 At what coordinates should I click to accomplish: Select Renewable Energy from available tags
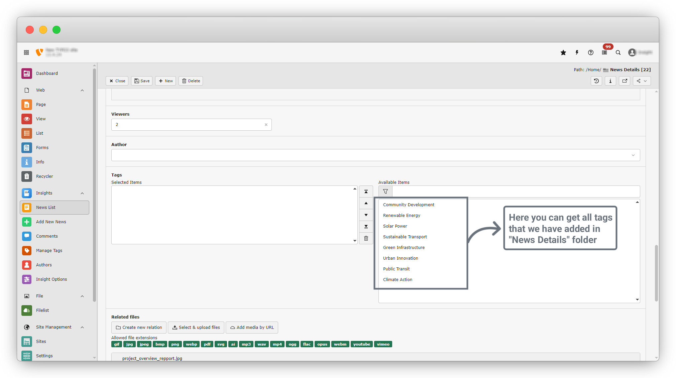point(402,216)
